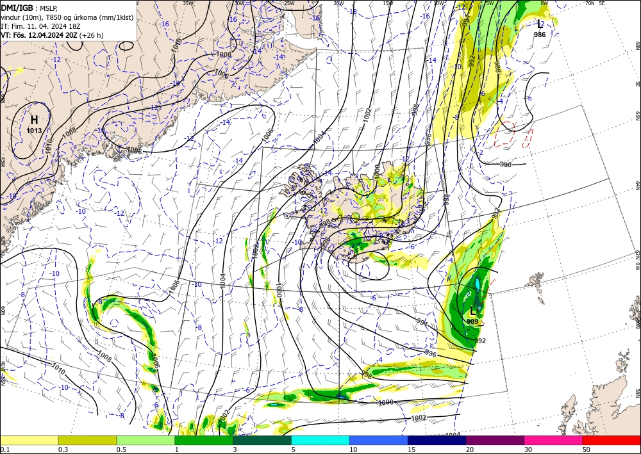Click the "70N" latitude label
Image resolution: width=641 pixels, height=454 pixels.
[590, 3]
